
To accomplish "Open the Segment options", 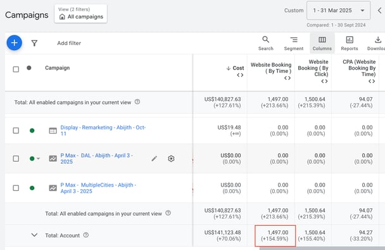I will coord(294,43).
